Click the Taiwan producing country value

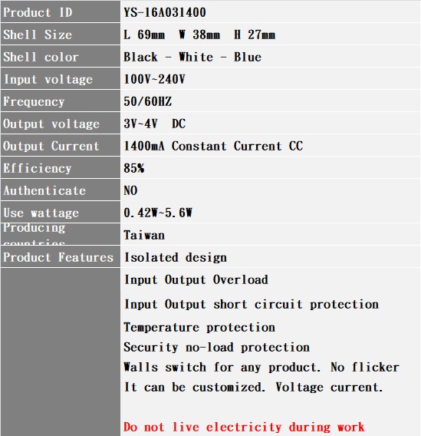coord(144,235)
